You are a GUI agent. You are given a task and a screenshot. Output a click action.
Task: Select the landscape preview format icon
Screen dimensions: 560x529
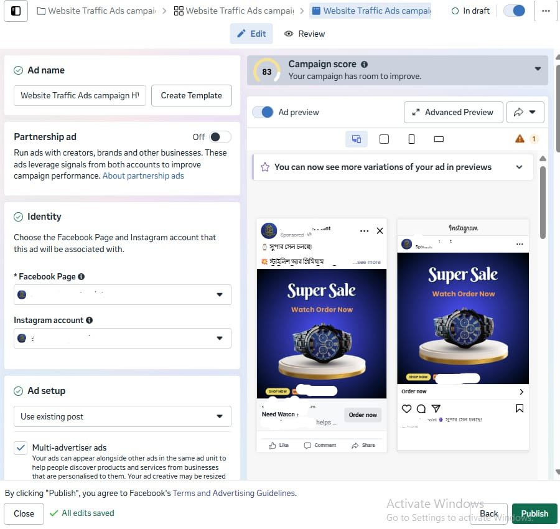tap(439, 139)
